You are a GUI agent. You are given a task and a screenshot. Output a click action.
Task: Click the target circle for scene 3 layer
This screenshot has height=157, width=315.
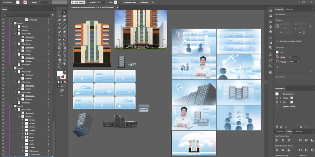pyautogui.click(x=48, y=23)
